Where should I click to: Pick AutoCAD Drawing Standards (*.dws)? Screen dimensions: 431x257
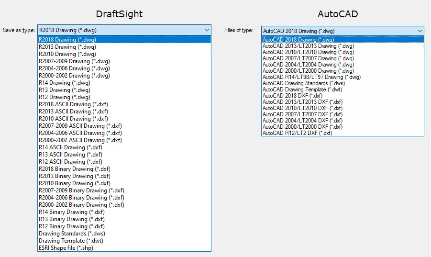tap(303, 83)
